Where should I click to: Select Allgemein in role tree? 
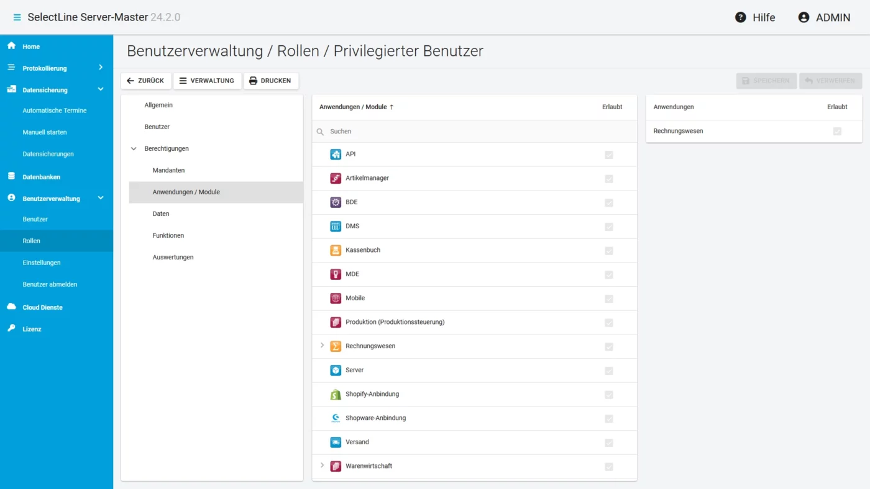pos(158,105)
